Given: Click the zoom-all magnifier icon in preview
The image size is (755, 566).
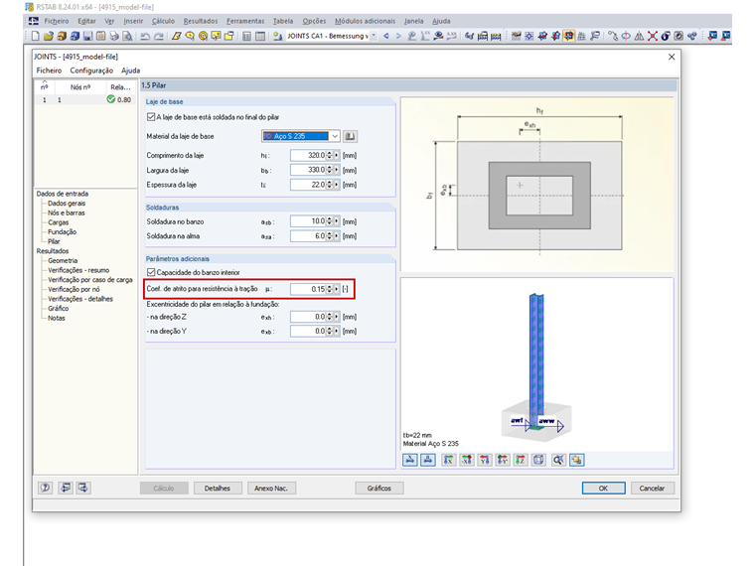Looking at the screenshot, I should 558,460.
